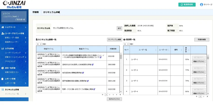Sort the learner table by ユーザー名

(143, 50)
